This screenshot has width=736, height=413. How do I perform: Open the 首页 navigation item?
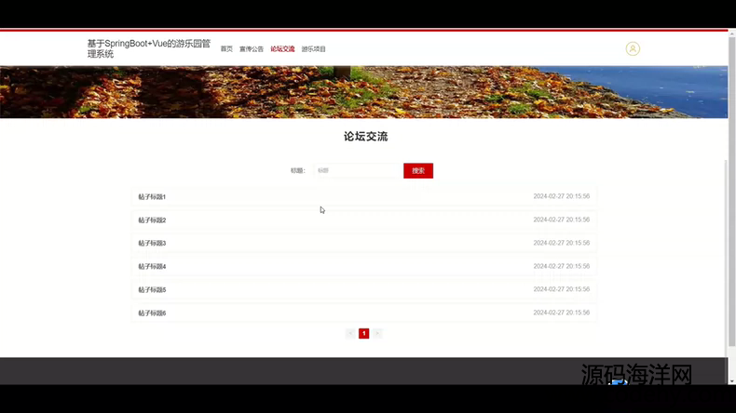pyautogui.click(x=226, y=49)
